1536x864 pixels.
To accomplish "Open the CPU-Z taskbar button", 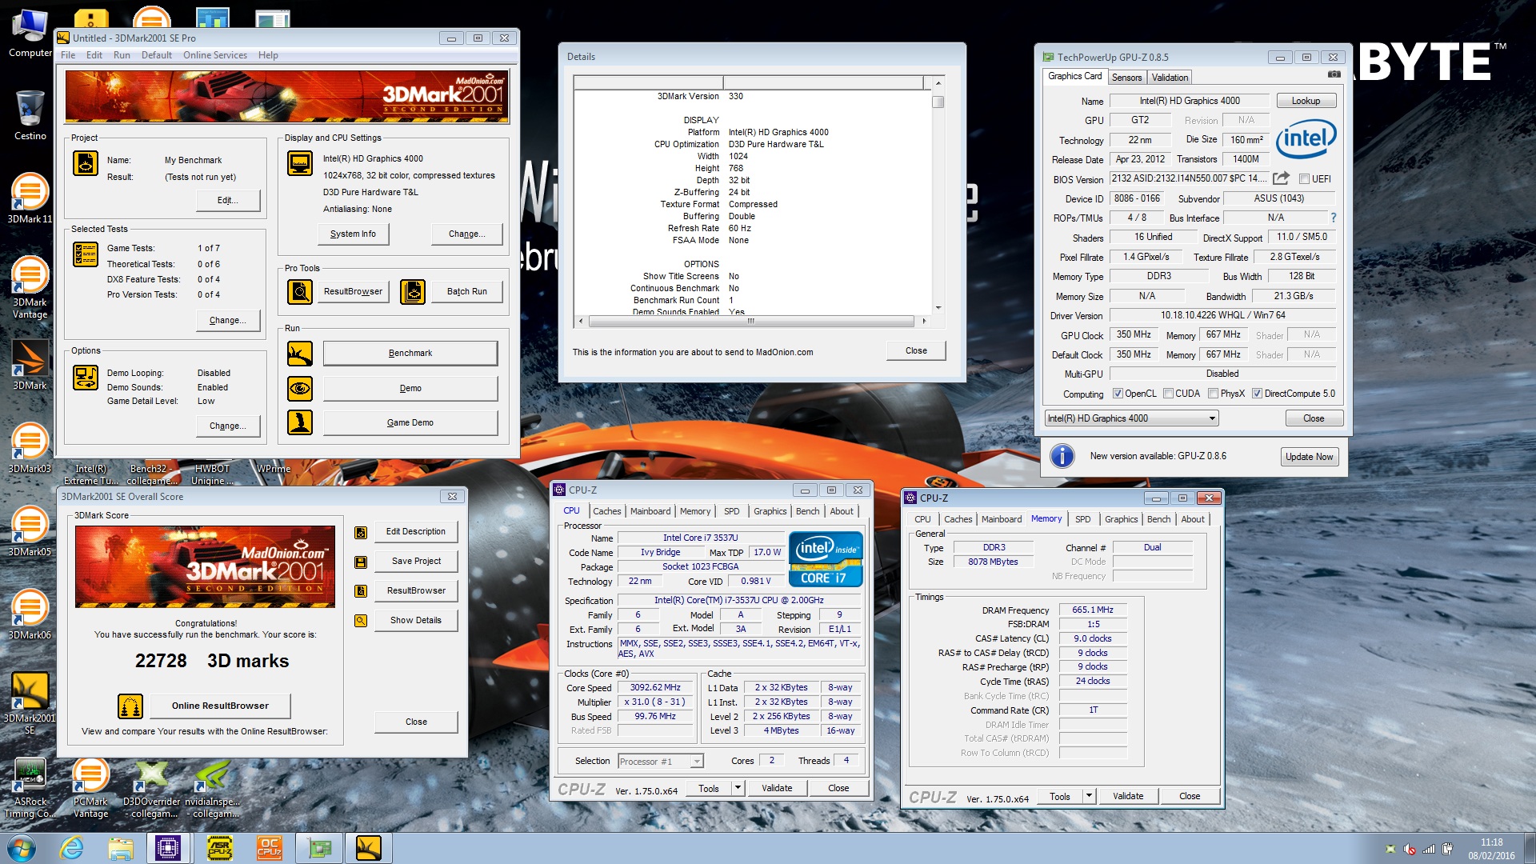I will [168, 848].
